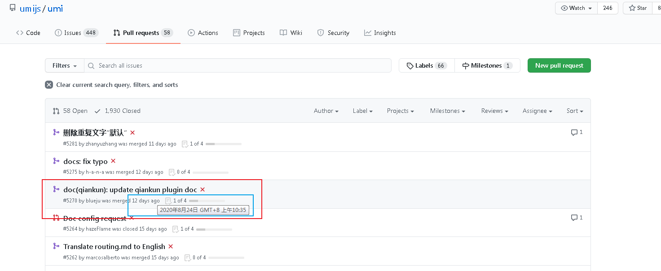Click the New pull request button
The width and height of the screenshot is (661, 271).
559,65
